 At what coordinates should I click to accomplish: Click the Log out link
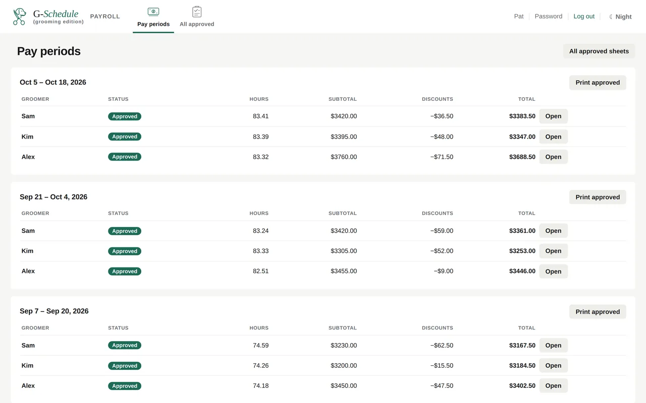click(584, 17)
